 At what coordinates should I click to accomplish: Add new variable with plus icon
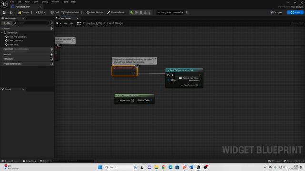point(51,59)
